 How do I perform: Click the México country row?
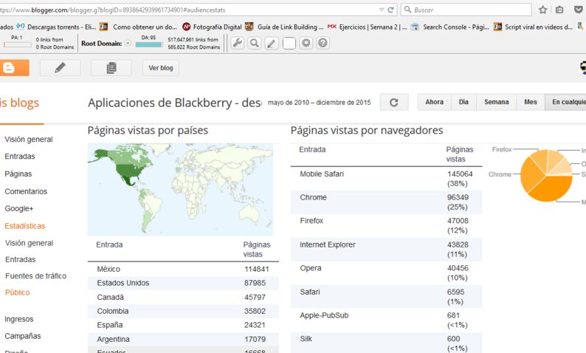coord(183,269)
